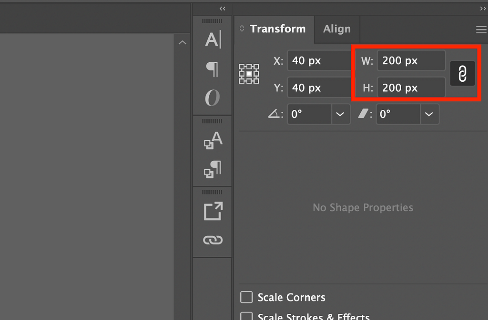Open the Character Styles panel icon
488x320 pixels.
click(x=213, y=140)
